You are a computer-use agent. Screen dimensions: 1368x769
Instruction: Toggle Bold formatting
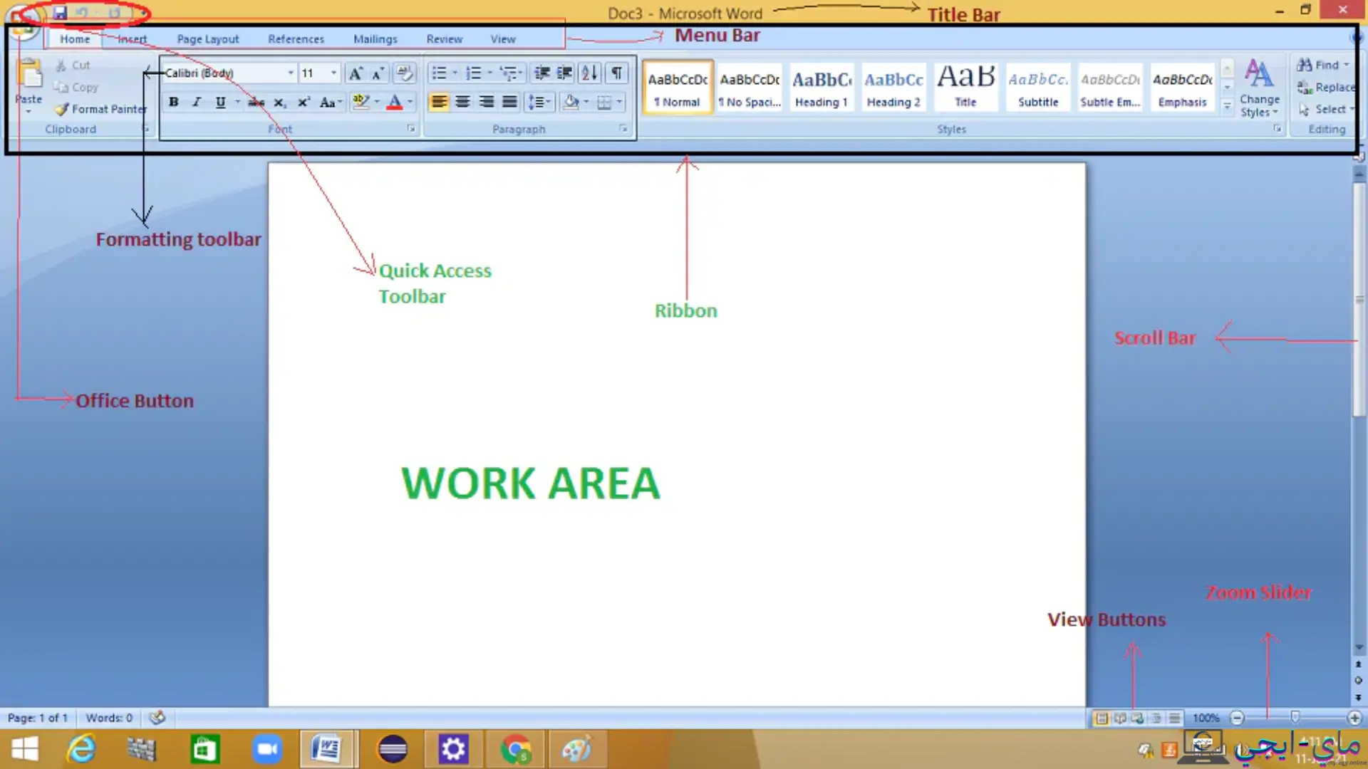[x=173, y=102]
